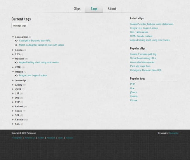This screenshot has width=190, height=160.
Task: Open Pact add script fees clip
Action: point(140,66)
